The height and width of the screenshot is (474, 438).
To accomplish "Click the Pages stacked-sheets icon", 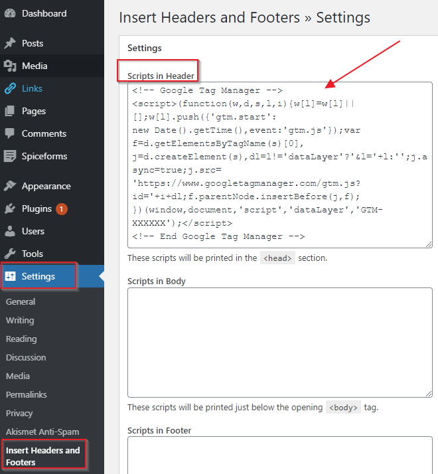I will tap(10, 111).
